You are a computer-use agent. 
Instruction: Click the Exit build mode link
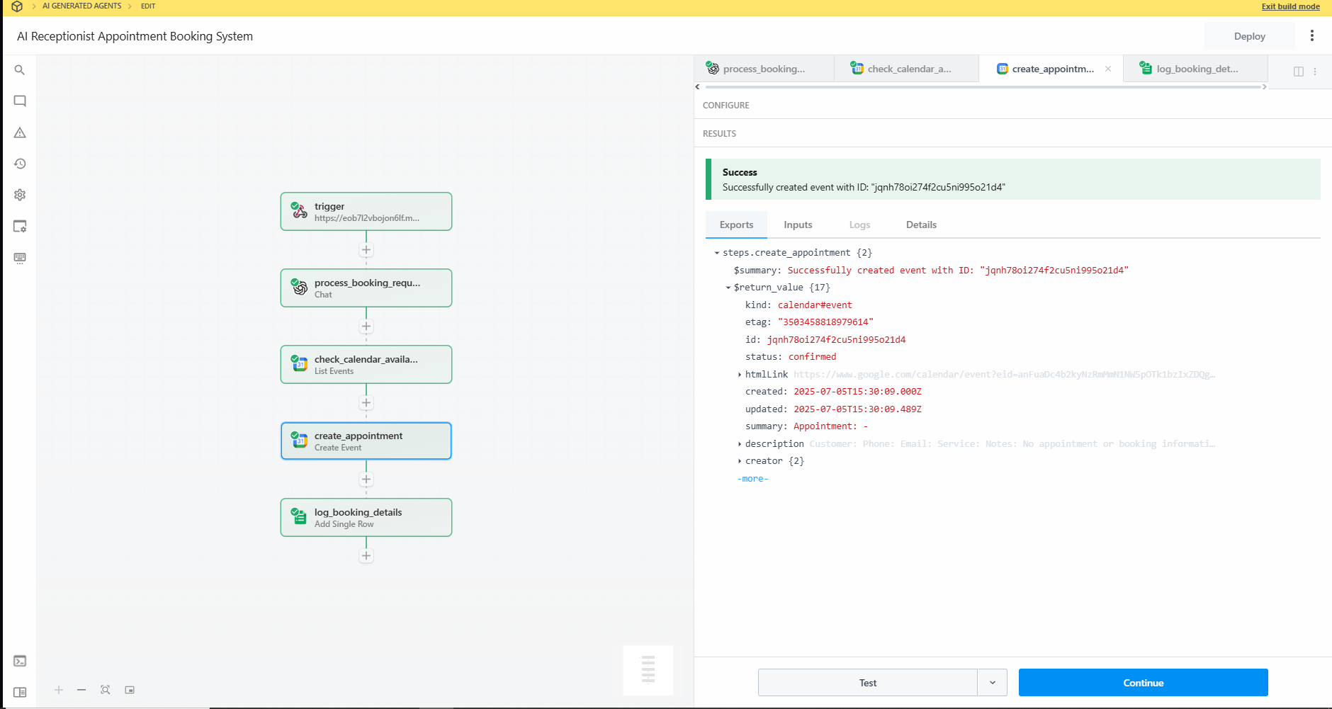click(1290, 6)
